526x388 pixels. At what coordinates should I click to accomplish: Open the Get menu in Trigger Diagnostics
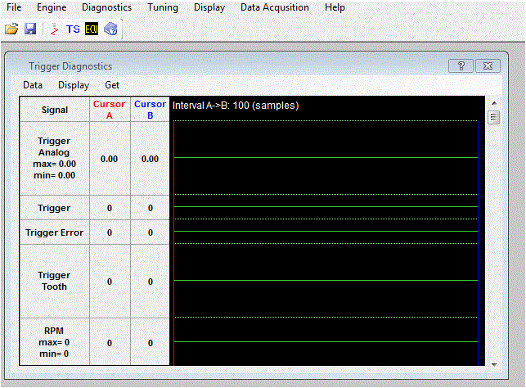[112, 85]
